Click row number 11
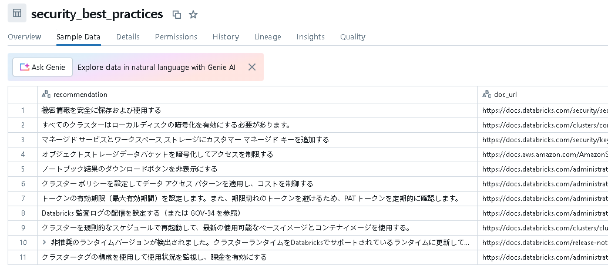608x265 pixels. (x=23, y=257)
